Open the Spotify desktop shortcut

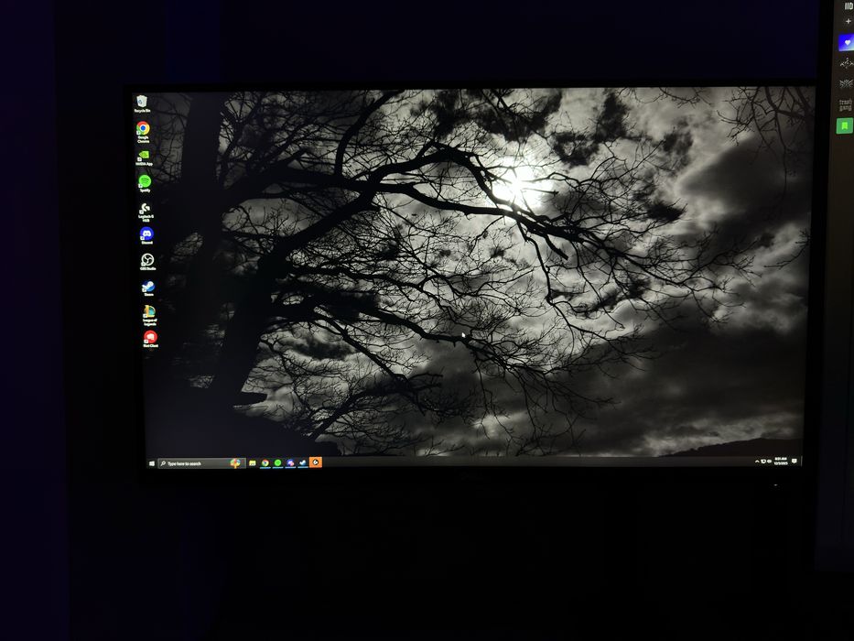pyautogui.click(x=145, y=183)
